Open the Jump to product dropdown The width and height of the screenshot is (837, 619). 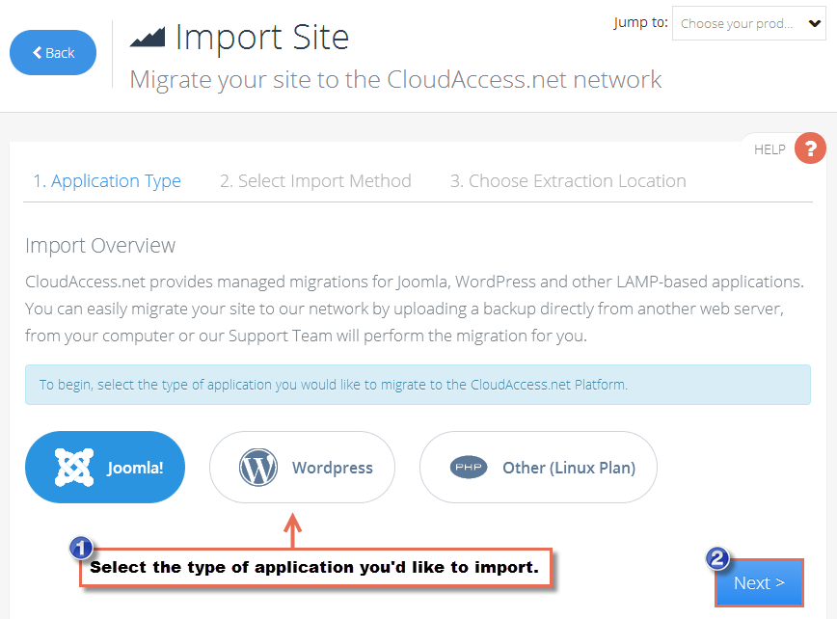click(x=748, y=23)
